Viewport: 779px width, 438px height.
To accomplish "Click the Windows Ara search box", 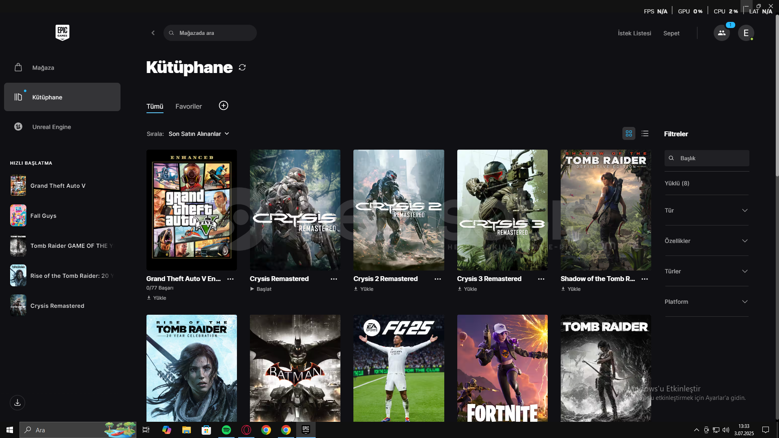I will coord(78,430).
